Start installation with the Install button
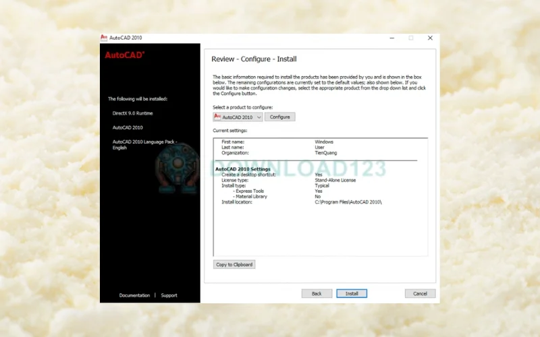The height and width of the screenshot is (337, 540). click(x=352, y=294)
